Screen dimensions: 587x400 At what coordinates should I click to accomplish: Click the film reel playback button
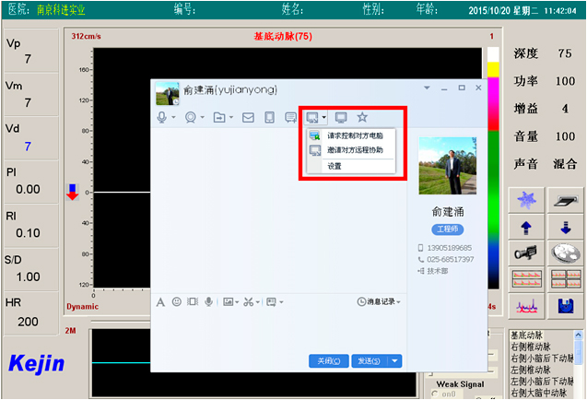click(566, 253)
